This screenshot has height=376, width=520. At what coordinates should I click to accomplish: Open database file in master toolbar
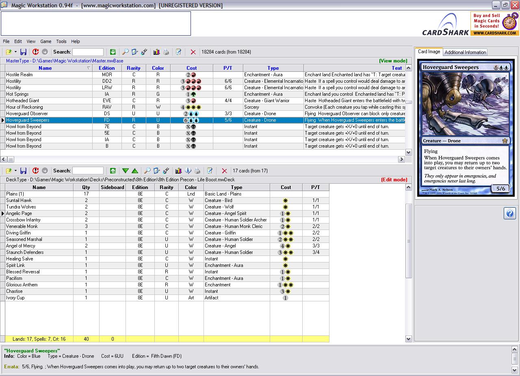(x=9, y=52)
